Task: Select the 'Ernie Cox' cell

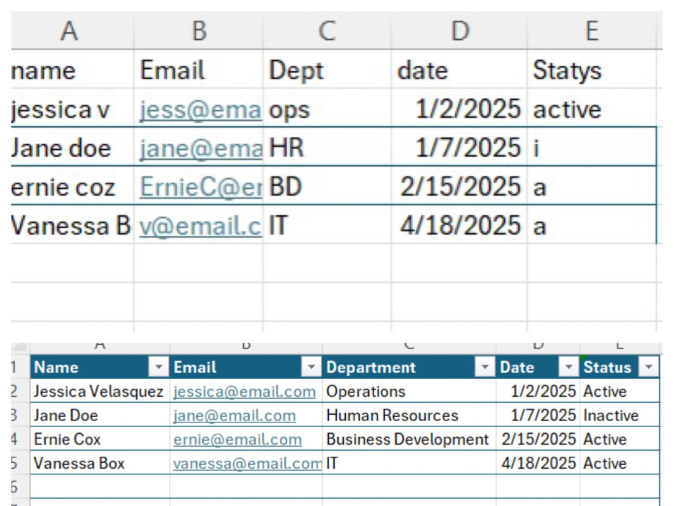Action: tap(100, 439)
